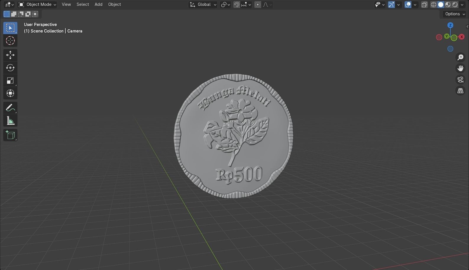Snap view to negative X axis on gizmo
Screen dimensions: 469x270
pyautogui.click(x=439, y=37)
